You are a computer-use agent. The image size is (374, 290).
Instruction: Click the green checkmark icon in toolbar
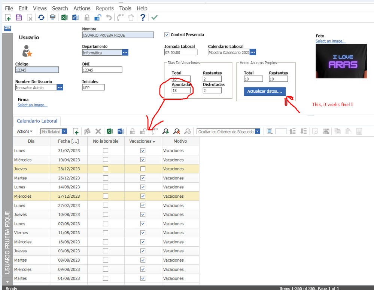[154, 18]
